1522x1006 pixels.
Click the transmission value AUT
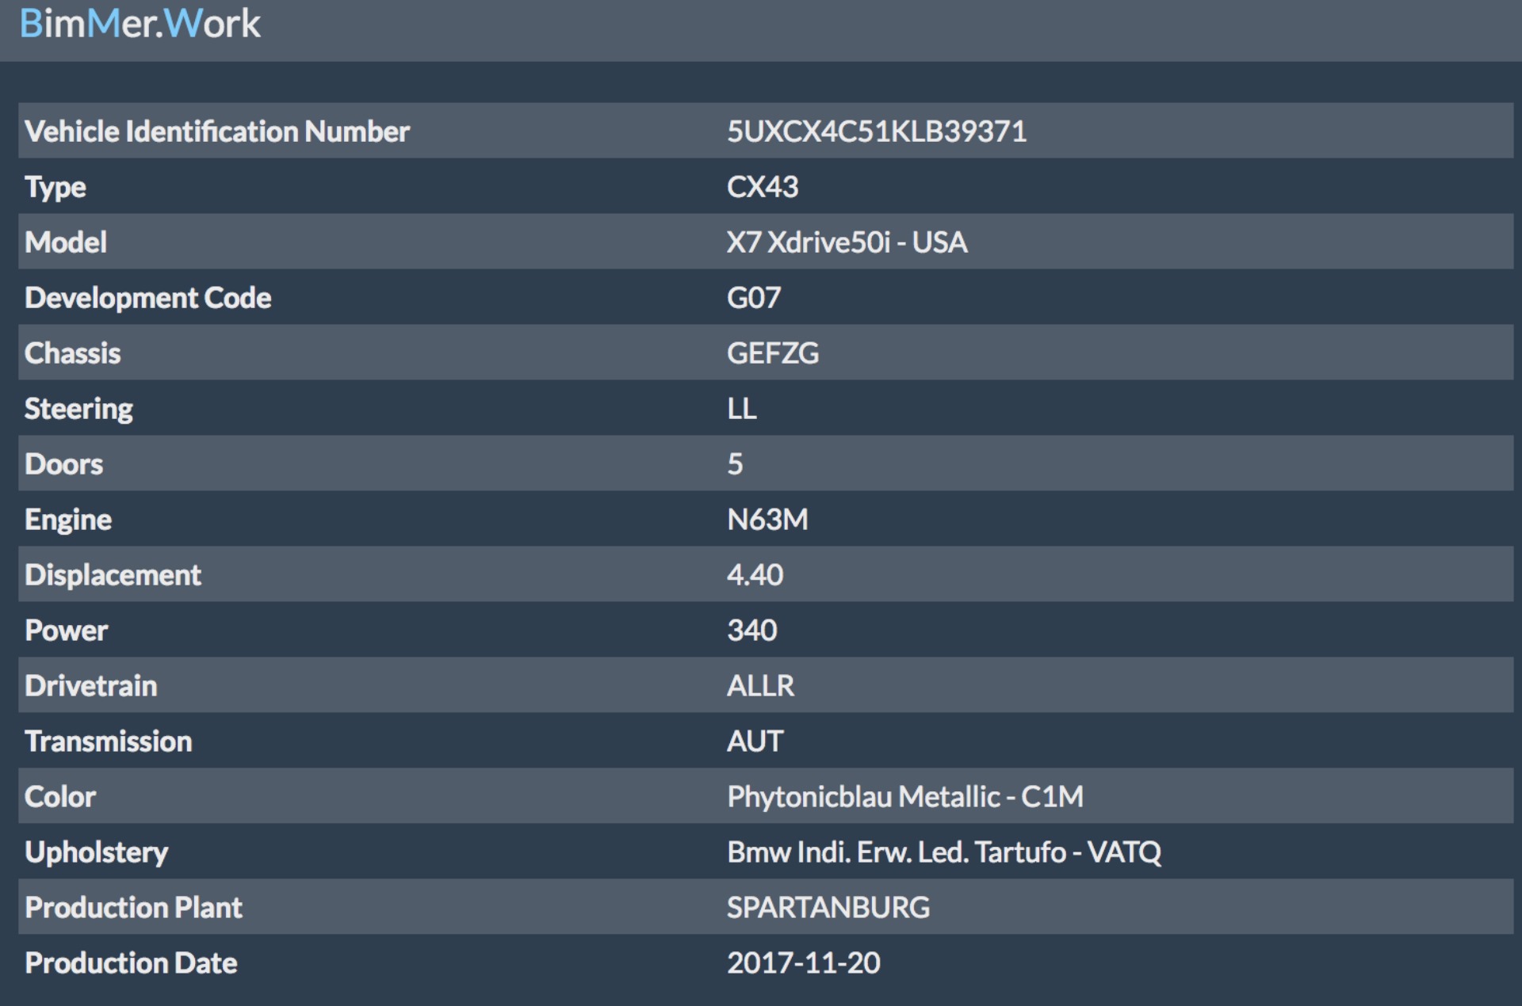click(755, 741)
